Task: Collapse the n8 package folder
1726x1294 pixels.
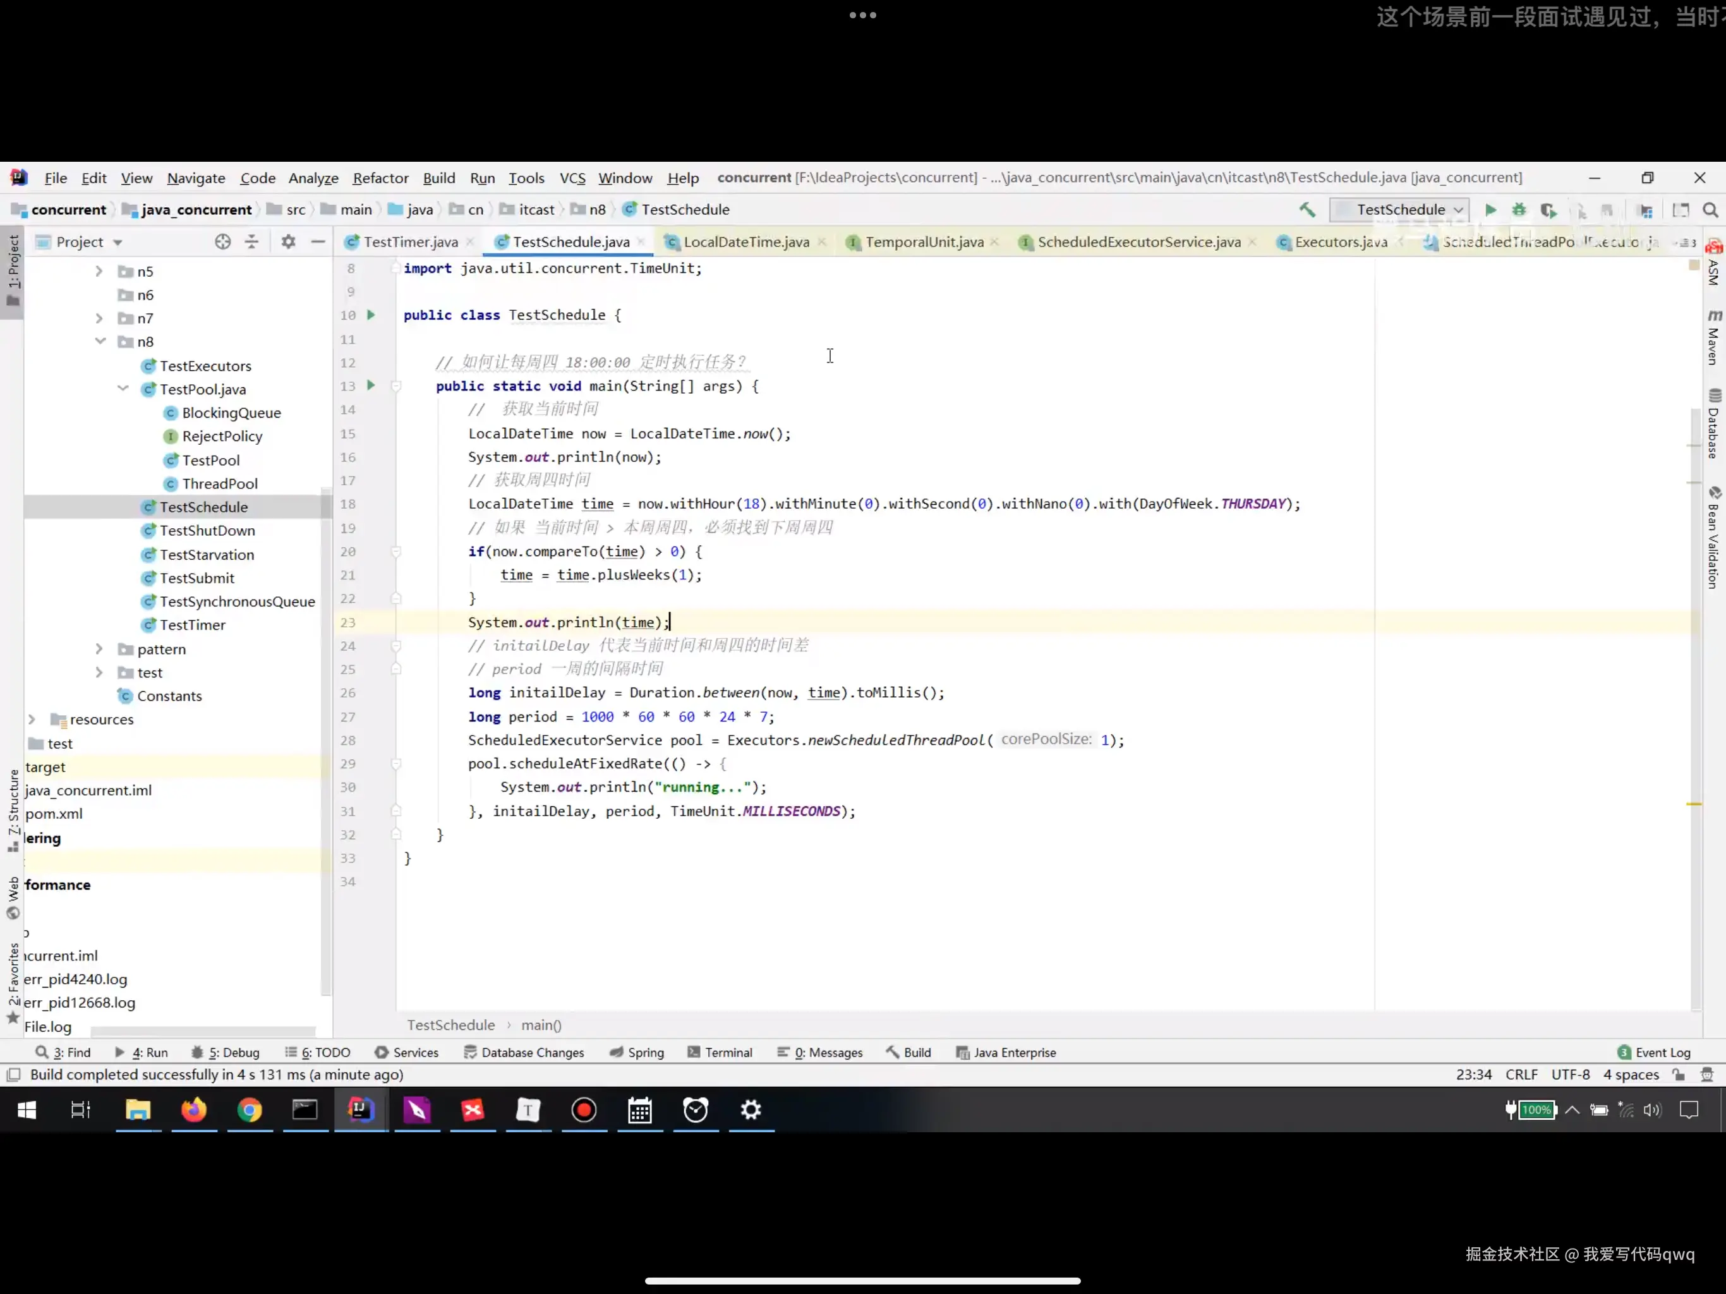Action: [100, 342]
